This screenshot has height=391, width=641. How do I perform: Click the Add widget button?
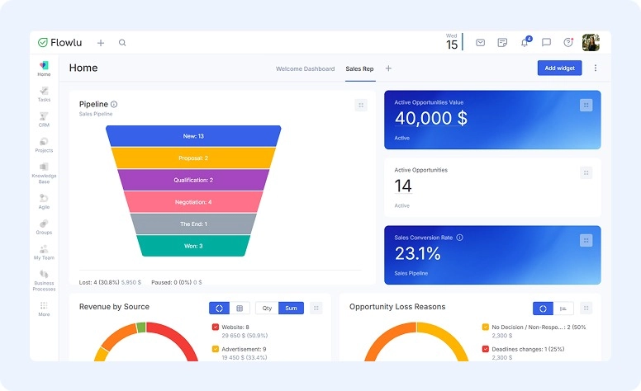point(560,68)
